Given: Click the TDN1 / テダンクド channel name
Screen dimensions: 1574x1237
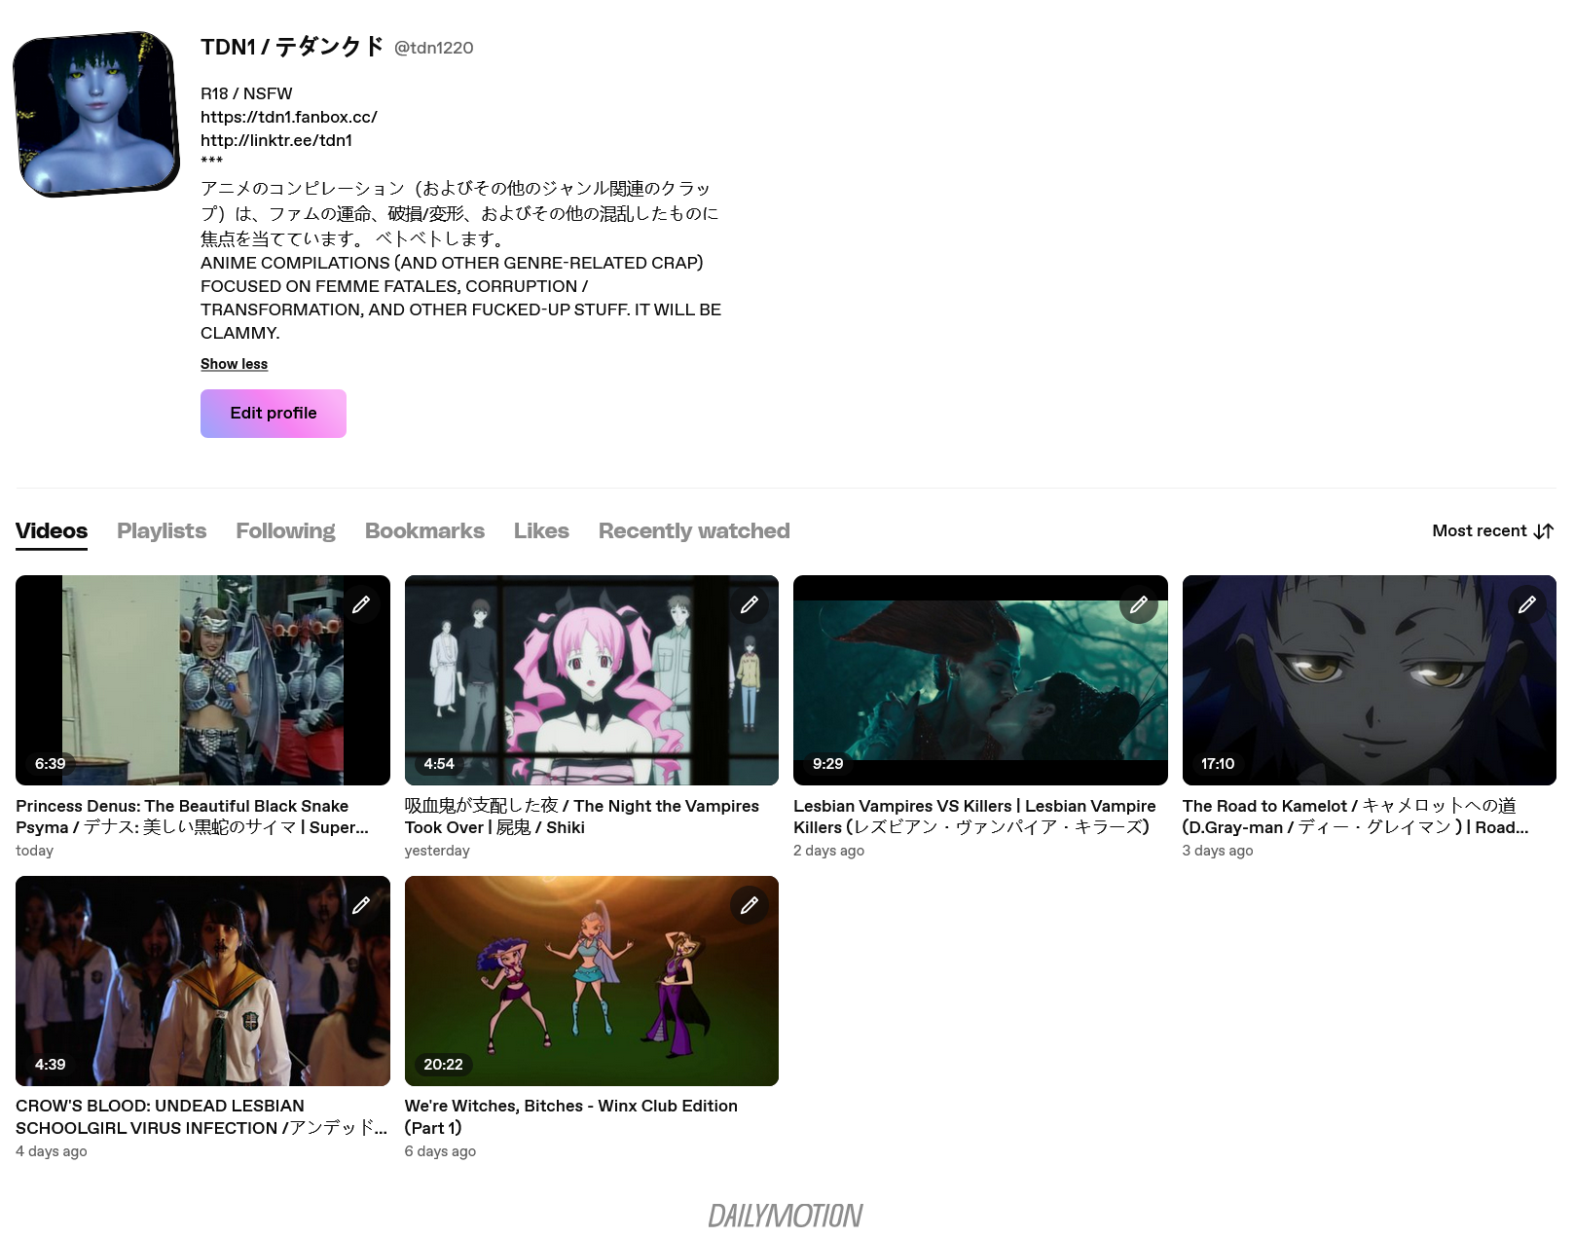Looking at the screenshot, I should coord(292,47).
